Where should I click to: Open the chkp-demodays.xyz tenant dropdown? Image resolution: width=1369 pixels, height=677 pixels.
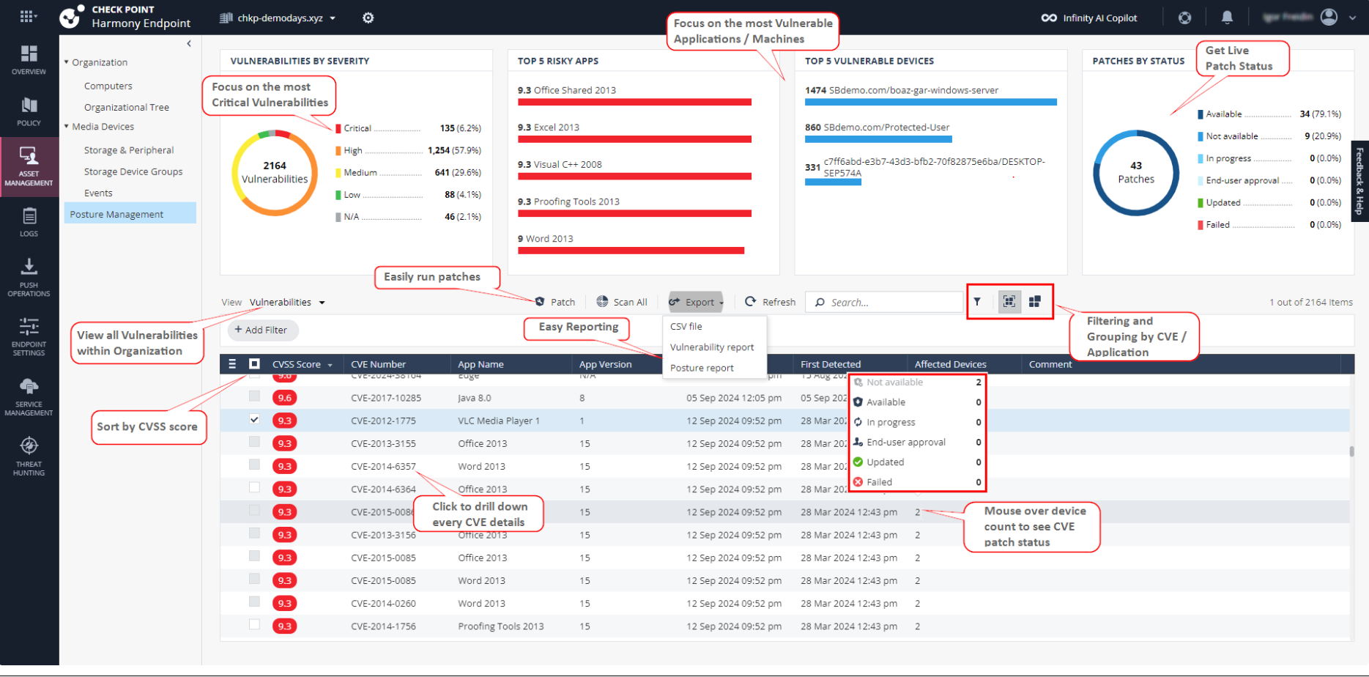(x=278, y=18)
